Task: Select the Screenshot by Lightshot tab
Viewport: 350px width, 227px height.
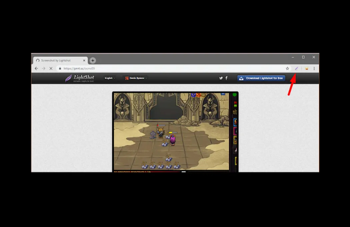Action: [60, 61]
